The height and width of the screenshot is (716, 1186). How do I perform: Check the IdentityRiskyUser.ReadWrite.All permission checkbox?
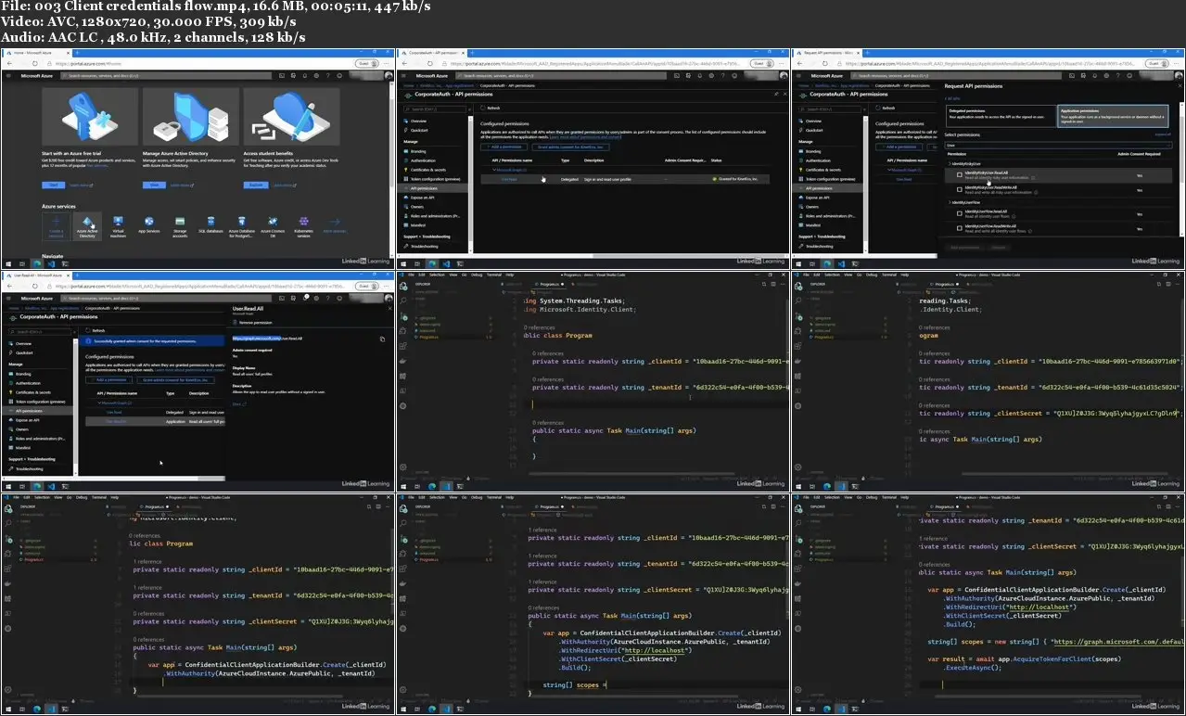(960, 189)
